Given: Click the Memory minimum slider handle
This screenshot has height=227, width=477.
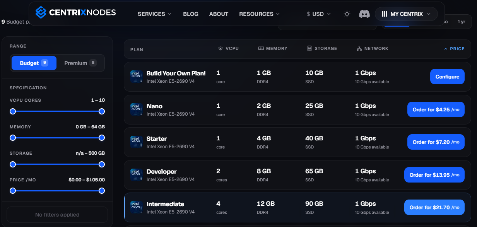Looking at the screenshot, I should pos(13,138).
